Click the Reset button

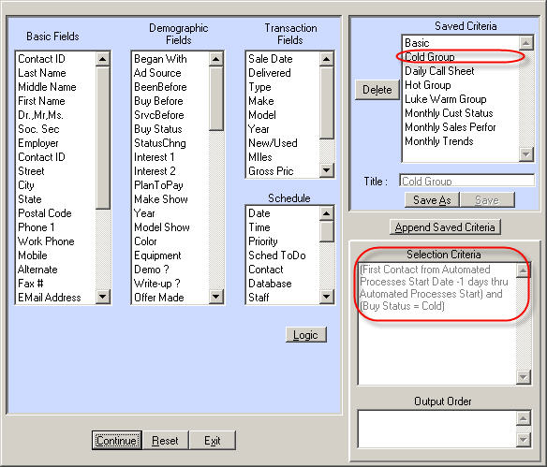pyautogui.click(x=165, y=440)
